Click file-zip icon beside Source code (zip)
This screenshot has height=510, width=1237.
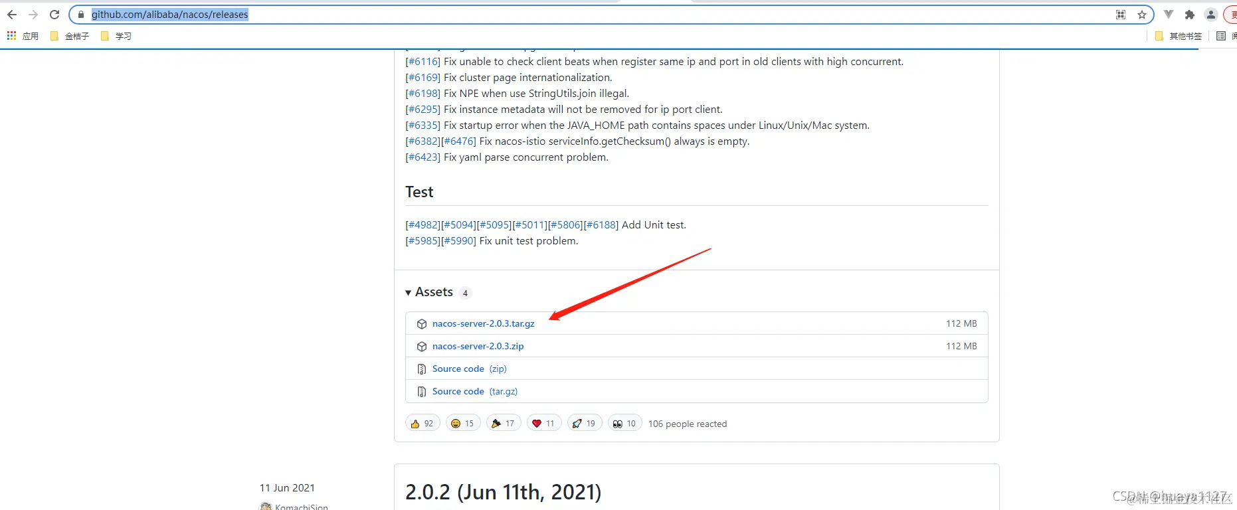coord(421,369)
